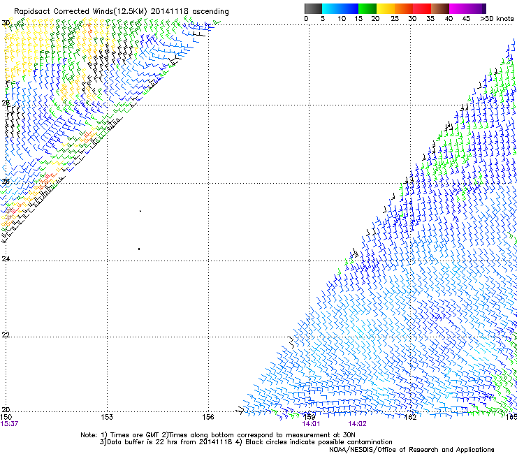Click the 'measurement at 30N' note text
The height and width of the screenshot is (454, 517).
[319, 435]
